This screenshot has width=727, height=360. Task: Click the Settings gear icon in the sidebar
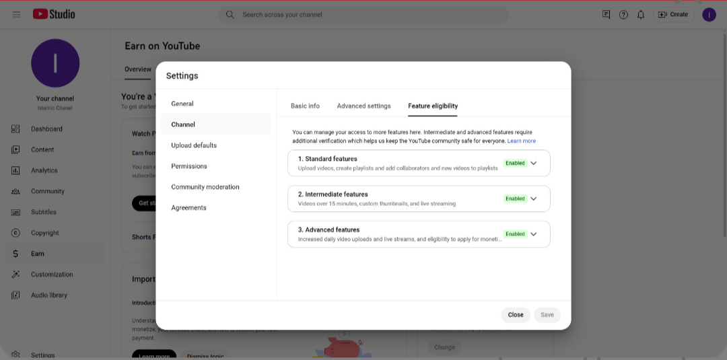pos(15,355)
